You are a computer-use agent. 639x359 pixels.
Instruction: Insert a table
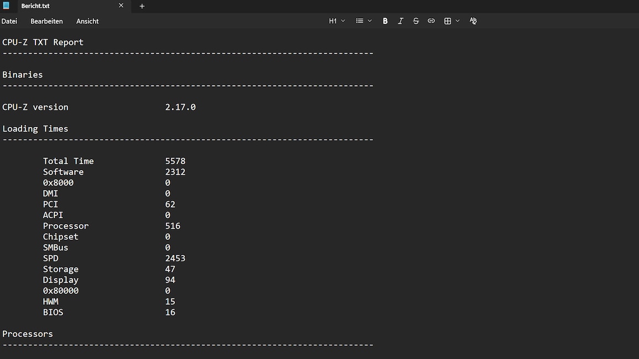tap(447, 21)
